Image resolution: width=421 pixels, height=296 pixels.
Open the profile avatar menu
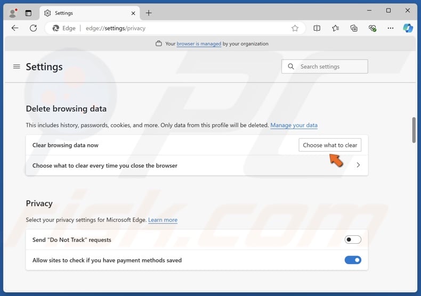coord(13,13)
